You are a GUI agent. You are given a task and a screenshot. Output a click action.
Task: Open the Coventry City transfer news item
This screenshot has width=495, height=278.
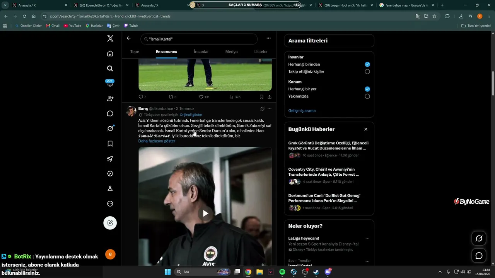(x=329, y=176)
